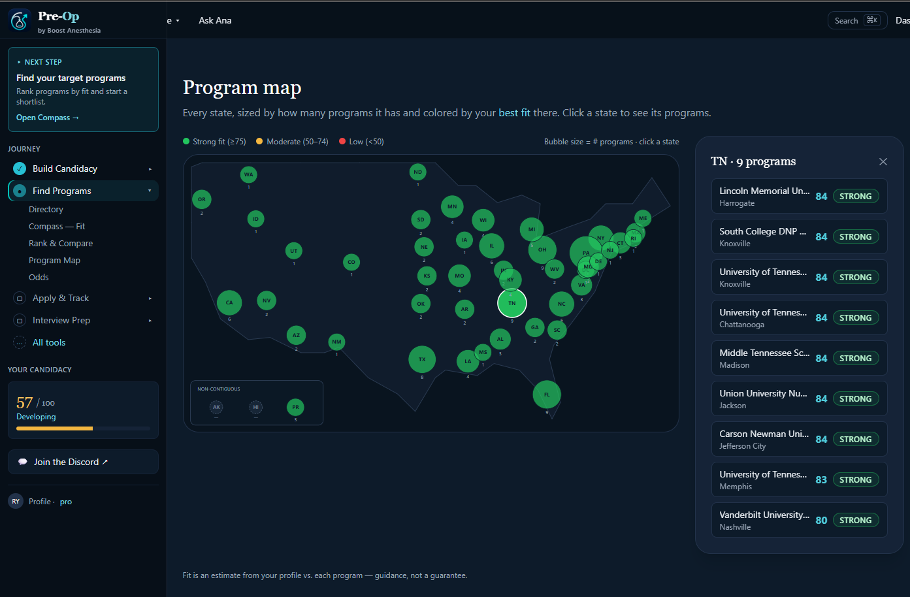Click the candidacy score progress bar
910x597 pixels.
pos(83,428)
